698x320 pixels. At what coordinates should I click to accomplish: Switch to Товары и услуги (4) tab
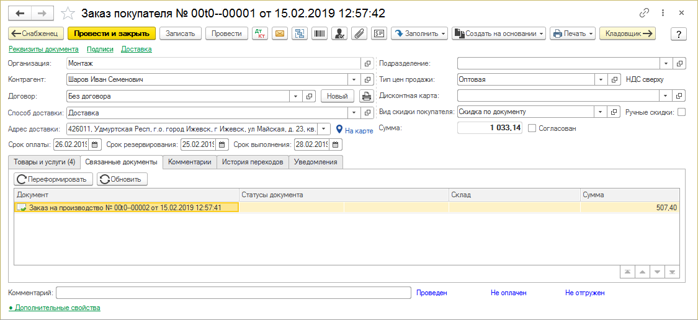pyautogui.click(x=44, y=162)
